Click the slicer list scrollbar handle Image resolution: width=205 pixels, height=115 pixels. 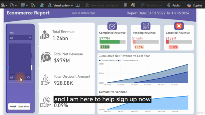[32, 67]
